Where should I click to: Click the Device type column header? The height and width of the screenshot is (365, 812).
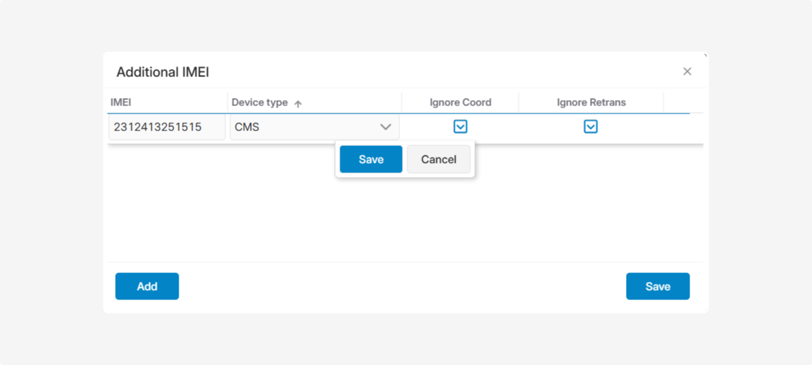pos(260,103)
